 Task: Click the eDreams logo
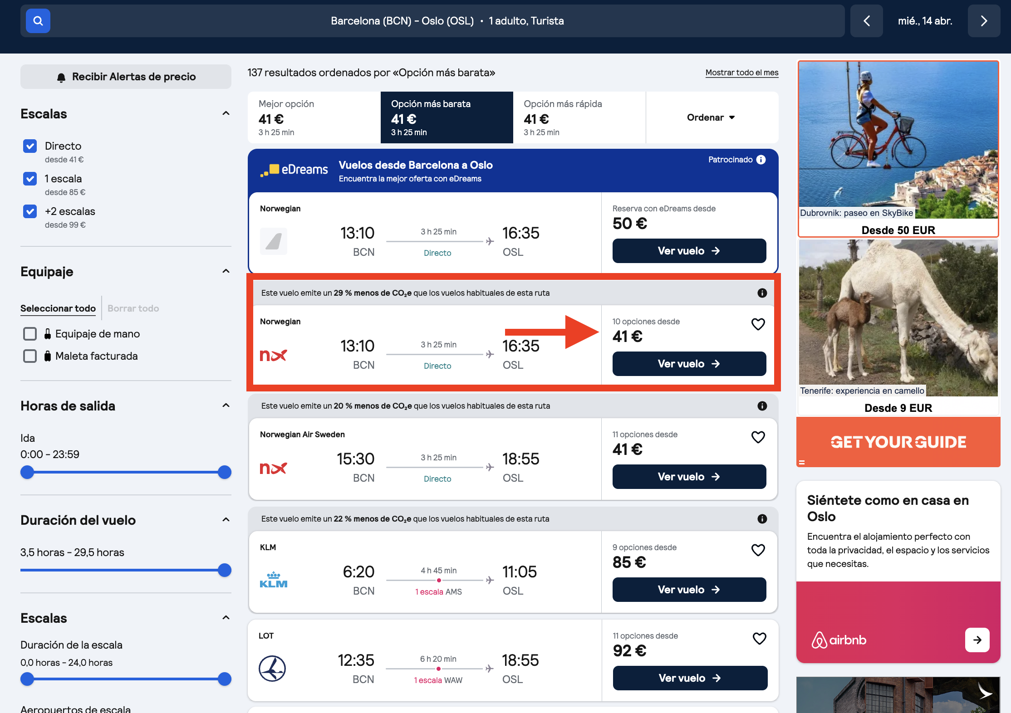[x=294, y=170]
